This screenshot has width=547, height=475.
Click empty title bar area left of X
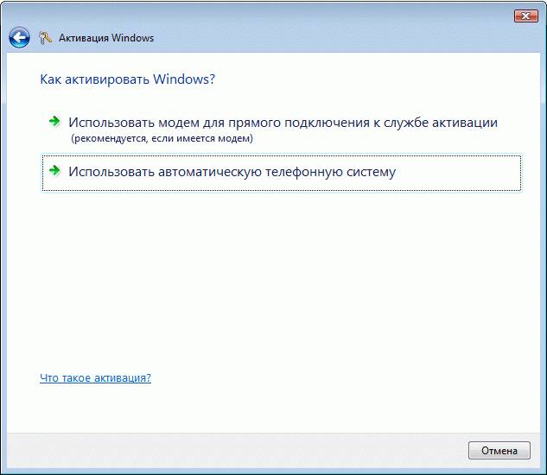pos(346,16)
